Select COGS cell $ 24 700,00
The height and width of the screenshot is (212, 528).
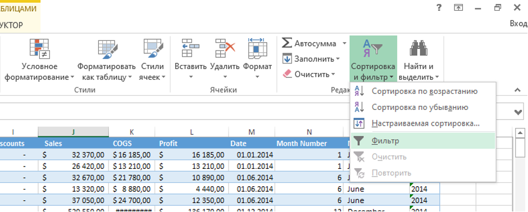pos(131,200)
